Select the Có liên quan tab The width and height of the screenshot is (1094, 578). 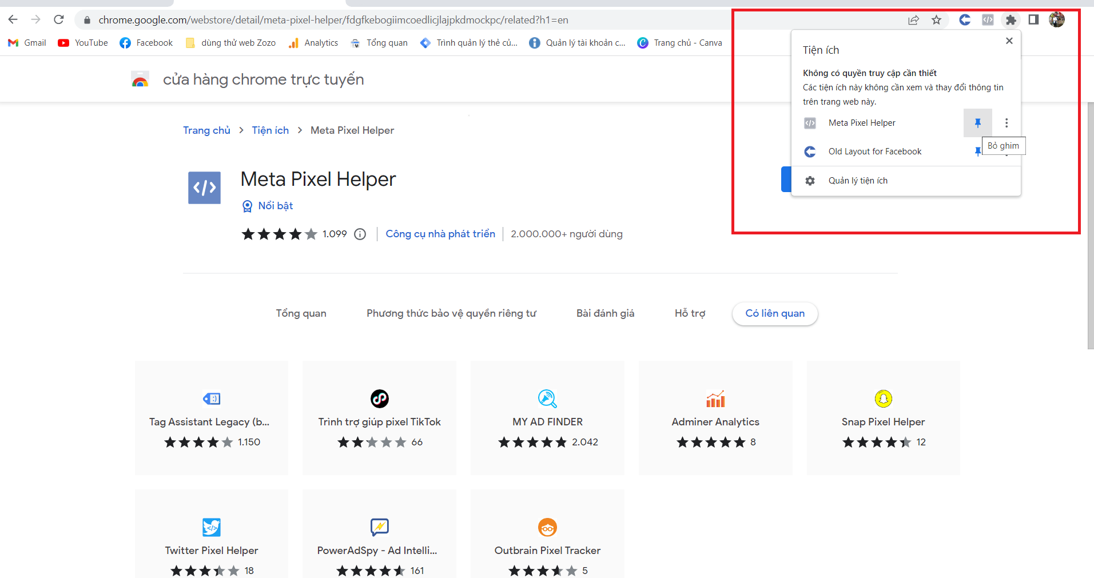click(775, 313)
